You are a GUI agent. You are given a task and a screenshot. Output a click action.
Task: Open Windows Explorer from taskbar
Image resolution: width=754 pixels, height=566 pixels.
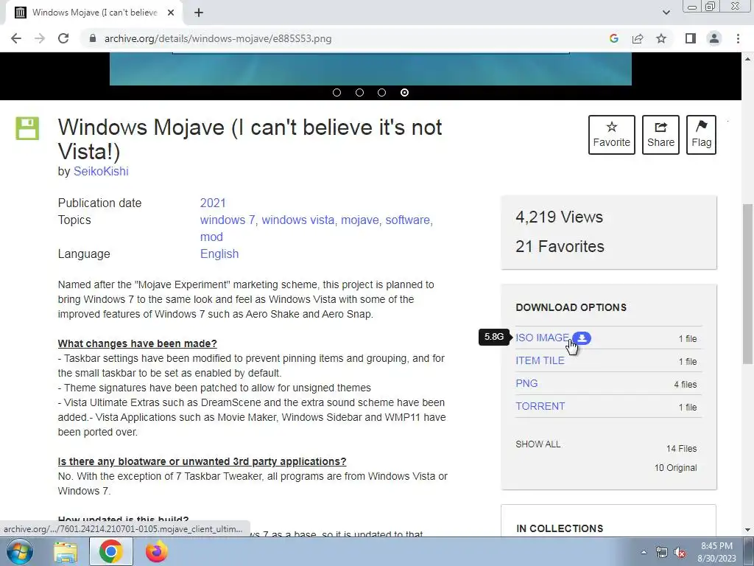coord(66,552)
